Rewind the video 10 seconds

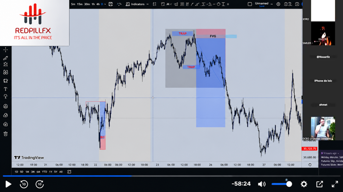(24, 184)
